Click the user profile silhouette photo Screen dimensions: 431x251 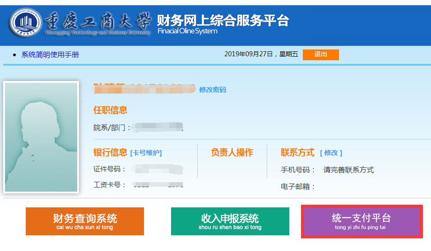pos(41,137)
